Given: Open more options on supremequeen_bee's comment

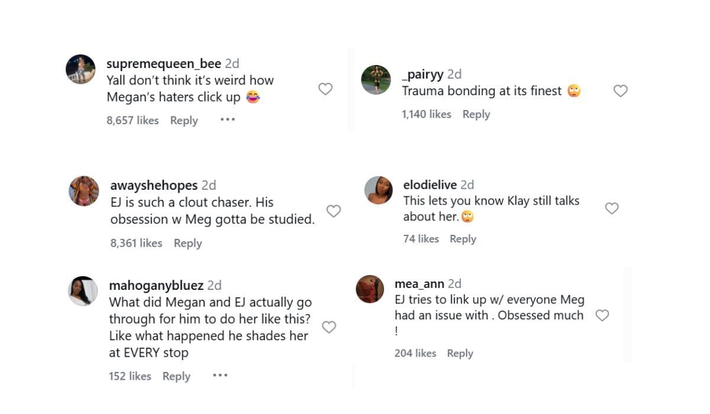Looking at the screenshot, I should coord(228,119).
